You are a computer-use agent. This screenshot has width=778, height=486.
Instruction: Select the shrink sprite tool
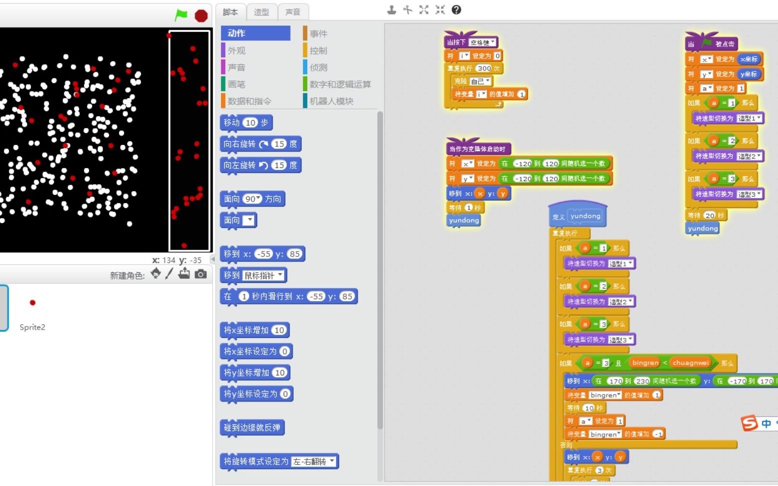click(x=440, y=9)
